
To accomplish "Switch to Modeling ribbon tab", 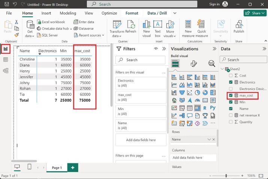I will coord(68,13).
